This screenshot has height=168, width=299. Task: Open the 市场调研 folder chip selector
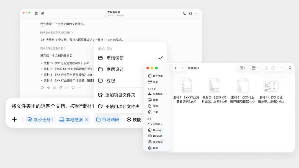pyautogui.click(x=107, y=120)
